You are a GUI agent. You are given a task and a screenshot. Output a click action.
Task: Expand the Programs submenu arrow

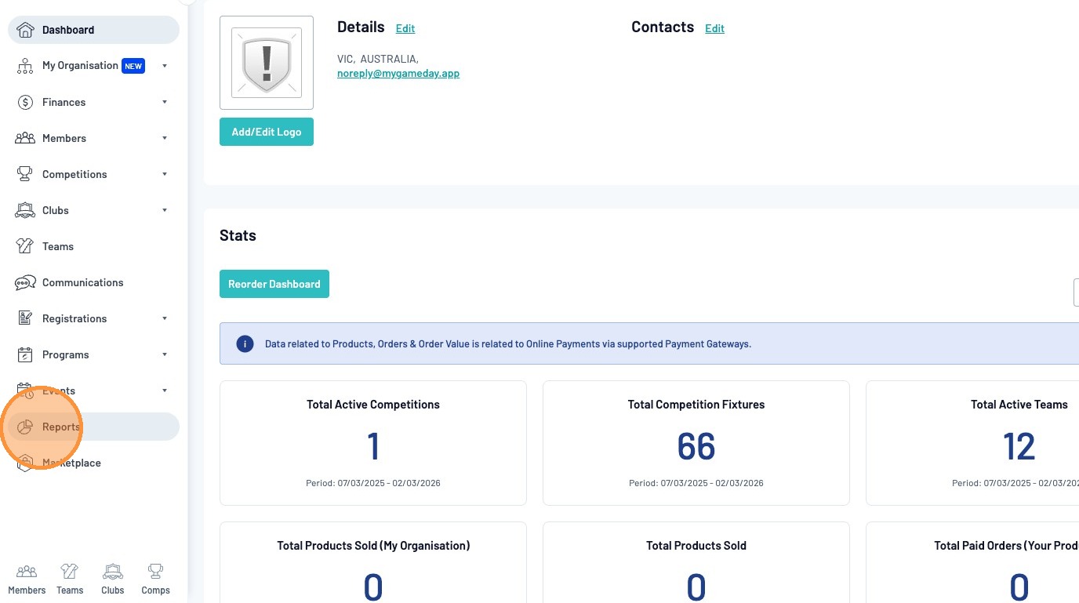click(x=165, y=354)
